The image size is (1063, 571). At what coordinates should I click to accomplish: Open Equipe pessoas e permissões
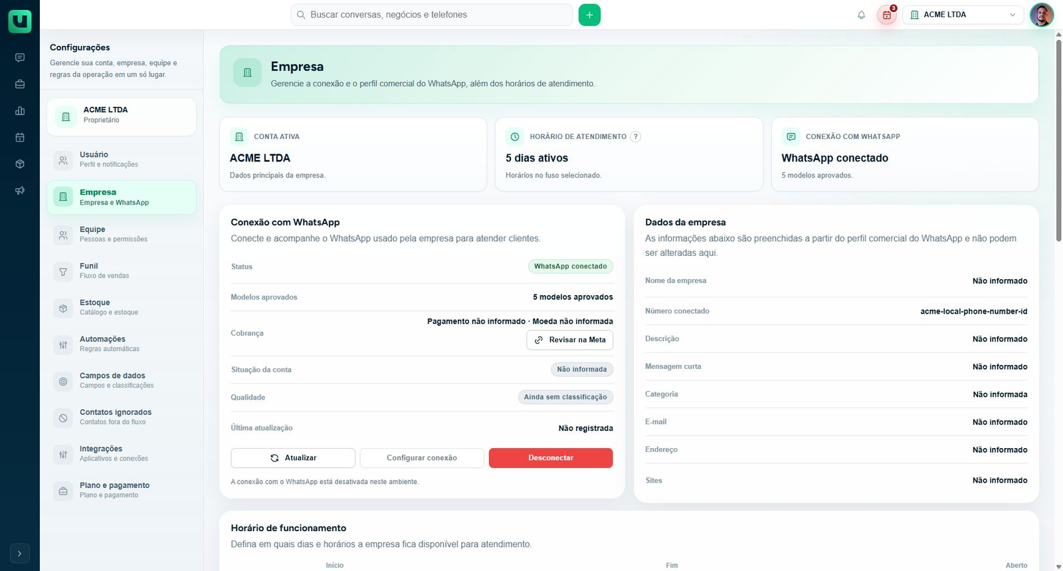(x=122, y=234)
